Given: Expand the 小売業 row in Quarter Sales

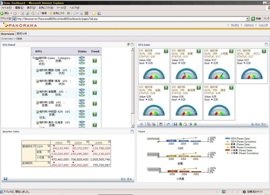Looking at the screenshot, I should pyautogui.click(x=49, y=157).
